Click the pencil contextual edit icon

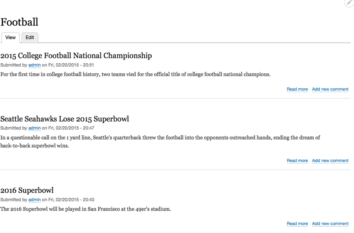(x=349, y=3)
